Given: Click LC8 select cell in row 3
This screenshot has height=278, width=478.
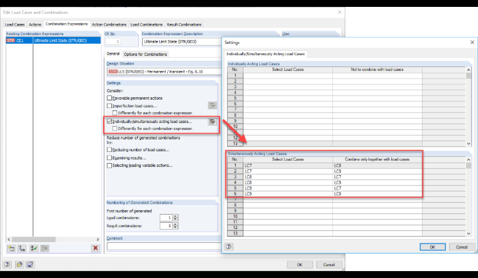Looking at the screenshot, I should [288, 177].
